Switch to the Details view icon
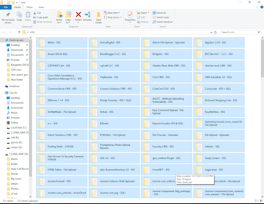The width and height of the screenshot is (264, 204). coord(257,200)
